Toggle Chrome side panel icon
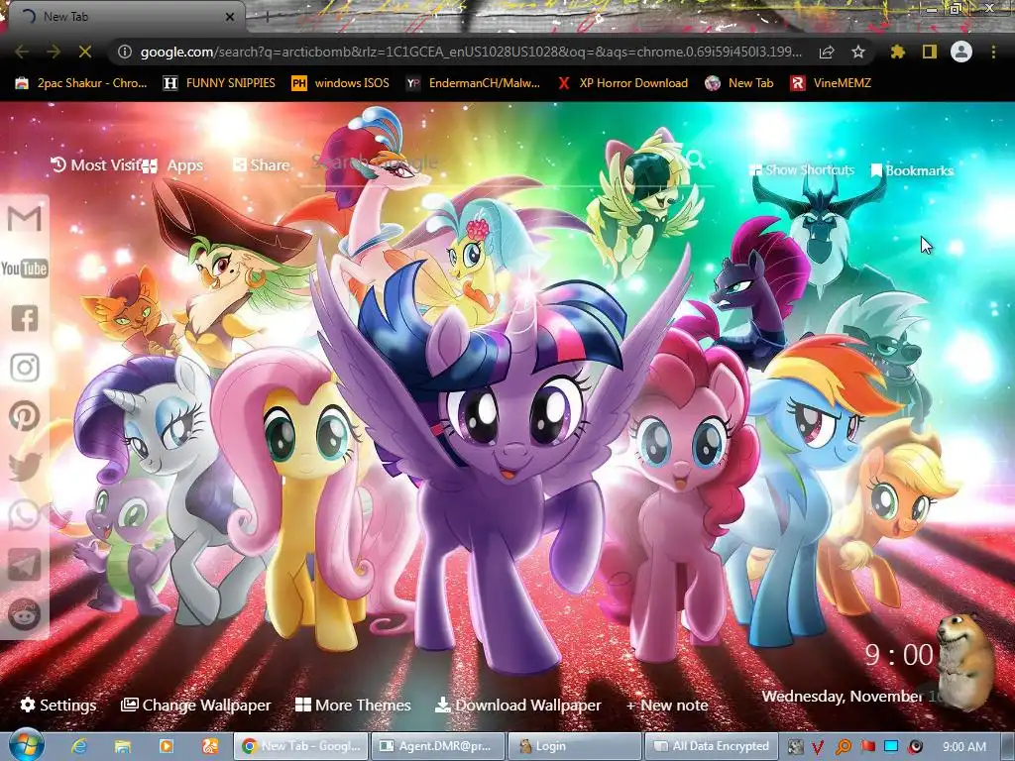The image size is (1015, 761). (x=930, y=52)
